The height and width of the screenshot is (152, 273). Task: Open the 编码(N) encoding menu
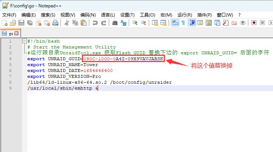tap(88, 15)
